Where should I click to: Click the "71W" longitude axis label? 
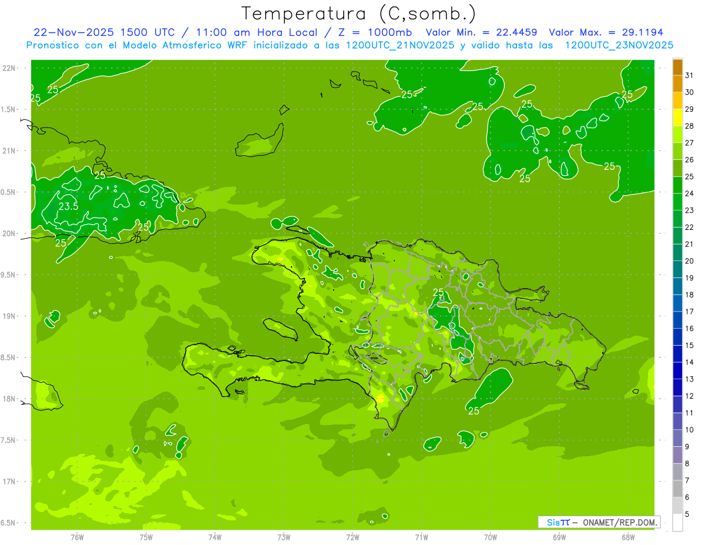[421, 537]
